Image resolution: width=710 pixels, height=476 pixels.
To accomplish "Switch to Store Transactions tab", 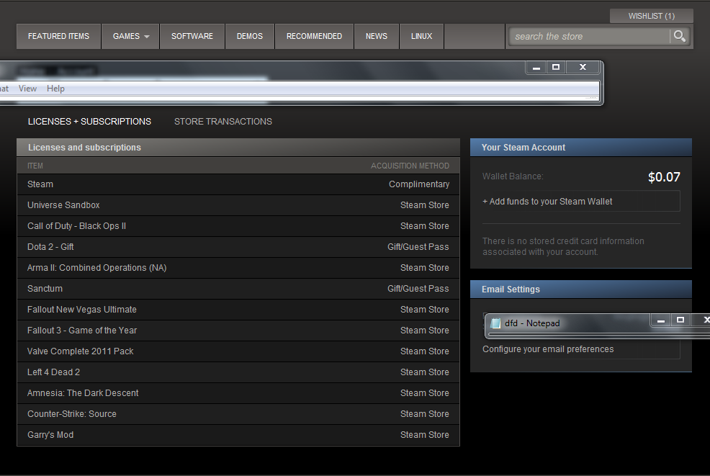I will click(x=223, y=122).
